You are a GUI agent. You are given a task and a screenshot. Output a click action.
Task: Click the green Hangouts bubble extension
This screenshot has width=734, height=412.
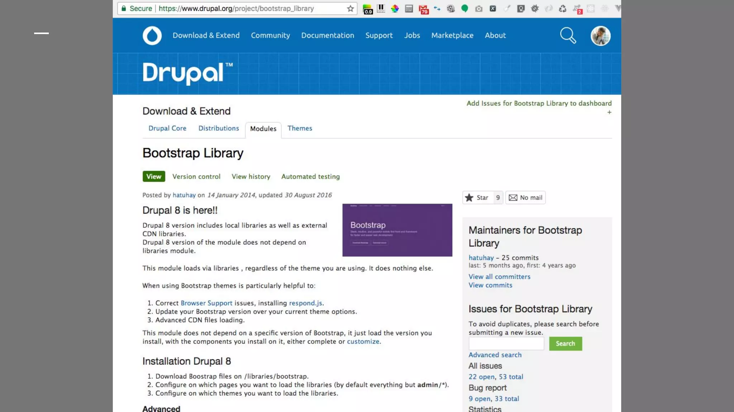(x=465, y=9)
